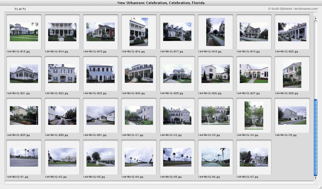Click the filename label 1A4-NU-CL-D7.jpg

point(247,177)
